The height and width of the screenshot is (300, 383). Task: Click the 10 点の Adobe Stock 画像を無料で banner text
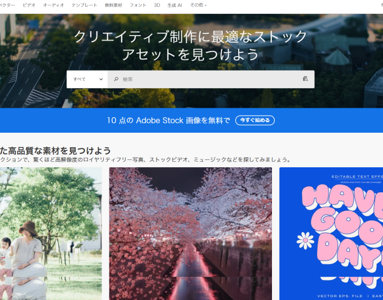pyautogui.click(x=169, y=121)
